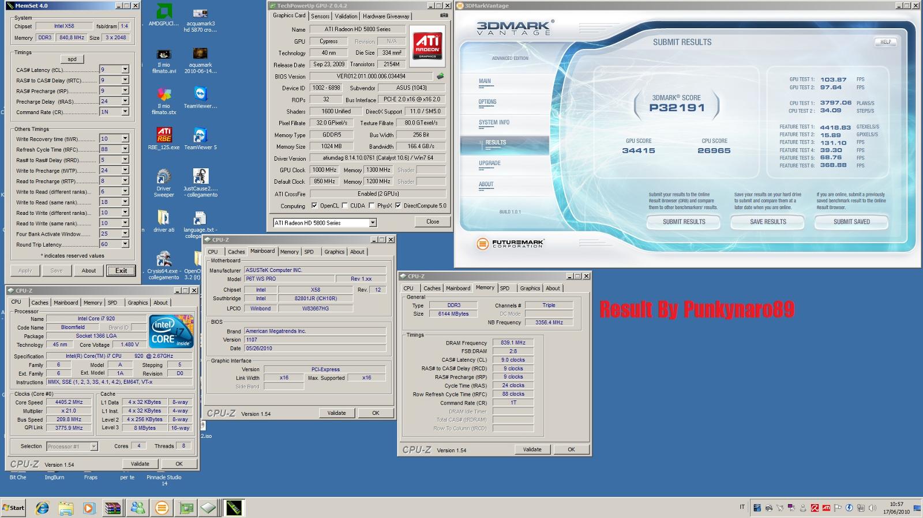This screenshot has width=923, height=518.
Task: Open Graphics tab in CPU-Z CPU window
Action: 137,303
